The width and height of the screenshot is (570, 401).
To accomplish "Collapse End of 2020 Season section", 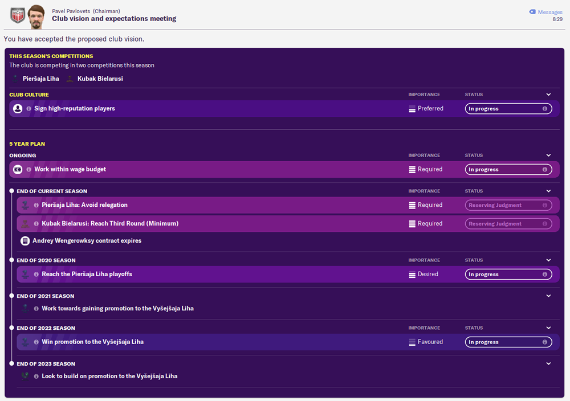I will coord(548,260).
